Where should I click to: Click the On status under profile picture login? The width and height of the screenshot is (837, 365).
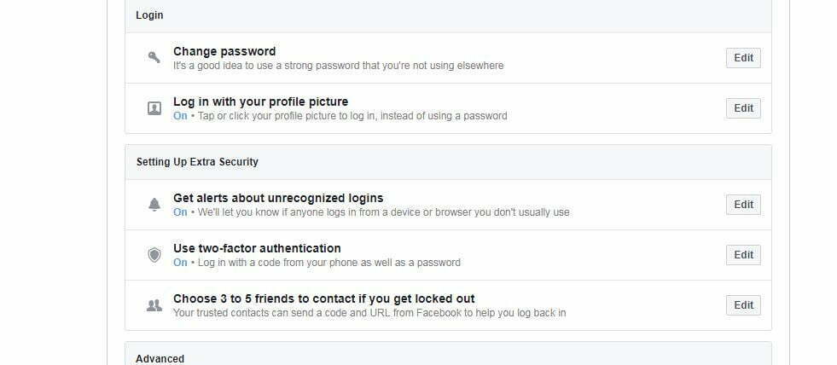click(180, 116)
